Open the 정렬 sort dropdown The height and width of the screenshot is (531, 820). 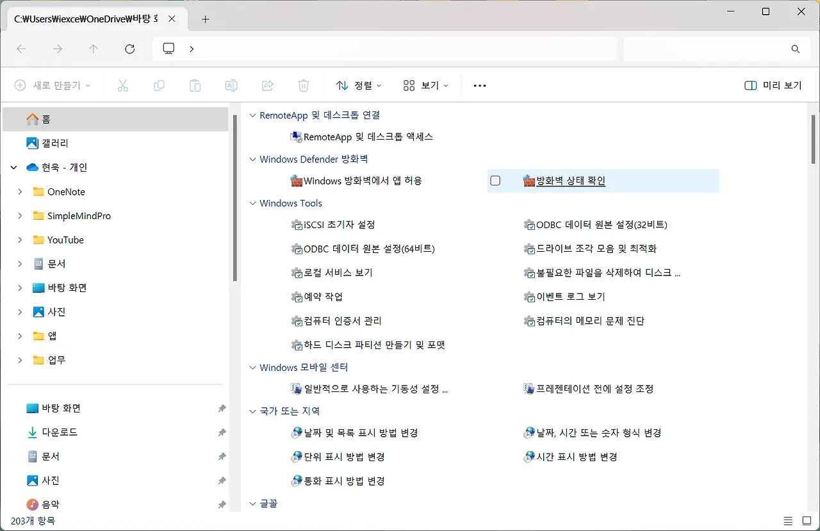pyautogui.click(x=358, y=85)
